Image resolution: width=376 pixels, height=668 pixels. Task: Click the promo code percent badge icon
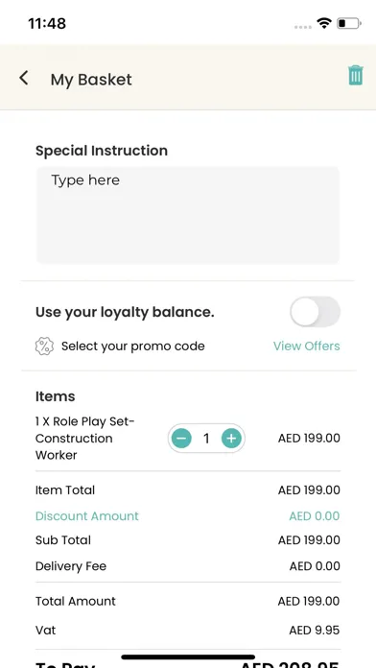[x=44, y=346]
